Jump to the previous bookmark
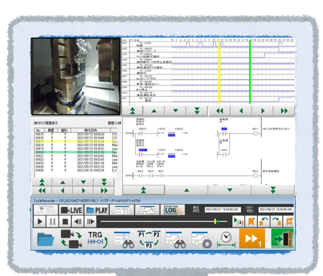This screenshot has height=276, width=323. [264, 222]
